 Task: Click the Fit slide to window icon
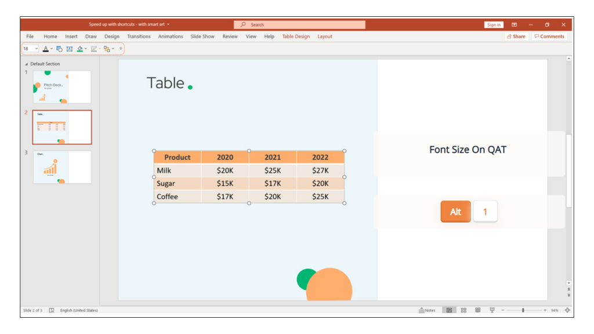[568, 310]
